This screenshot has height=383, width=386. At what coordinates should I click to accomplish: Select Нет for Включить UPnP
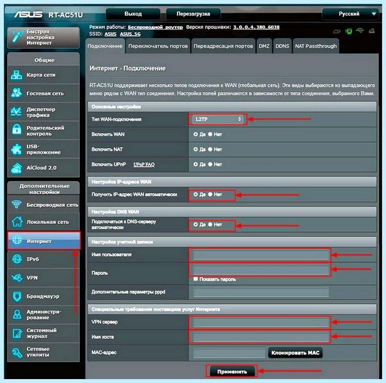(x=210, y=164)
